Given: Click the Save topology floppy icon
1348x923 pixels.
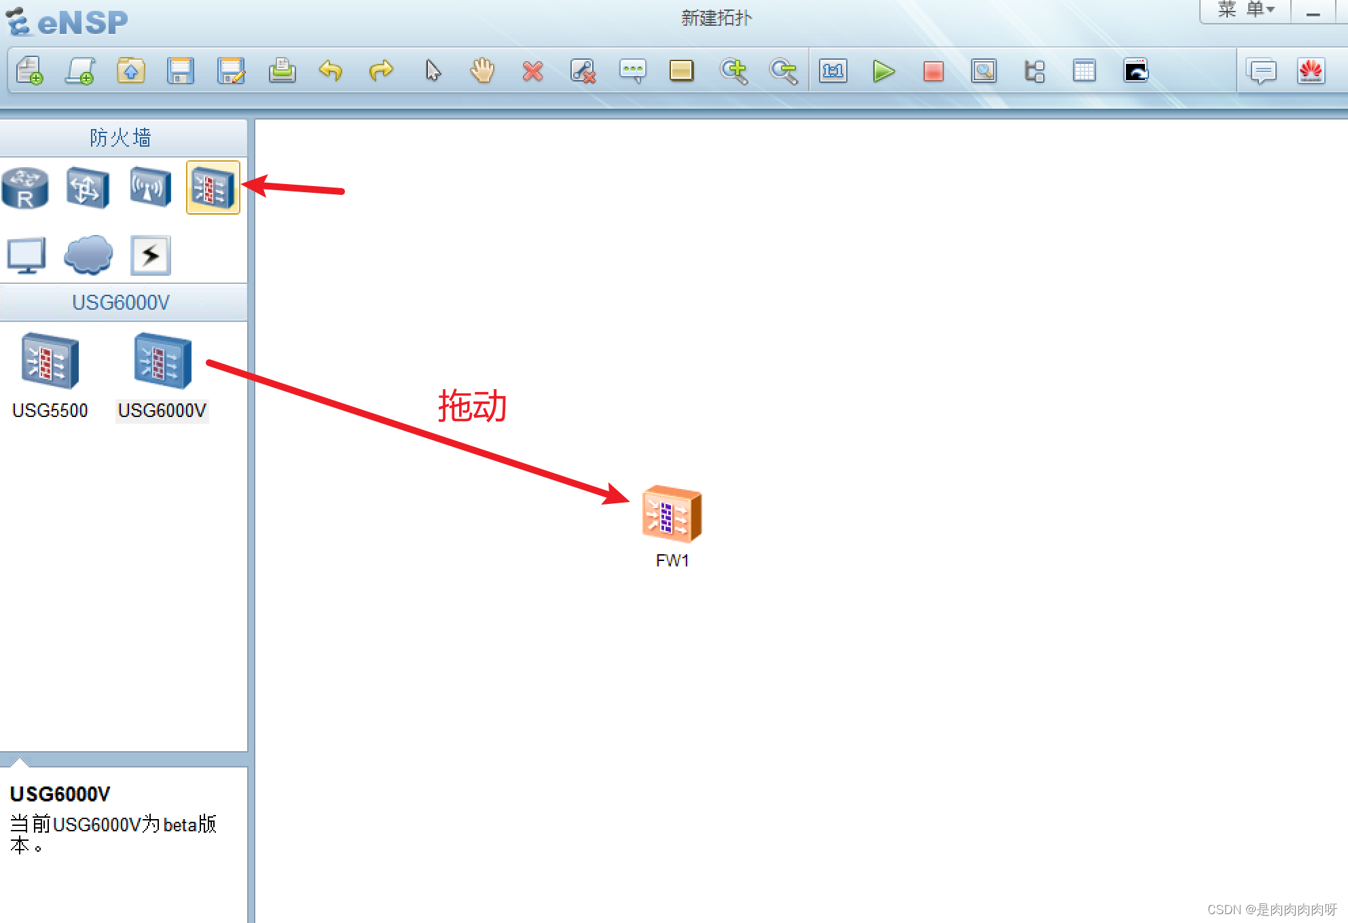Looking at the screenshot, I should pyautogui.click(x=181, y=71).
